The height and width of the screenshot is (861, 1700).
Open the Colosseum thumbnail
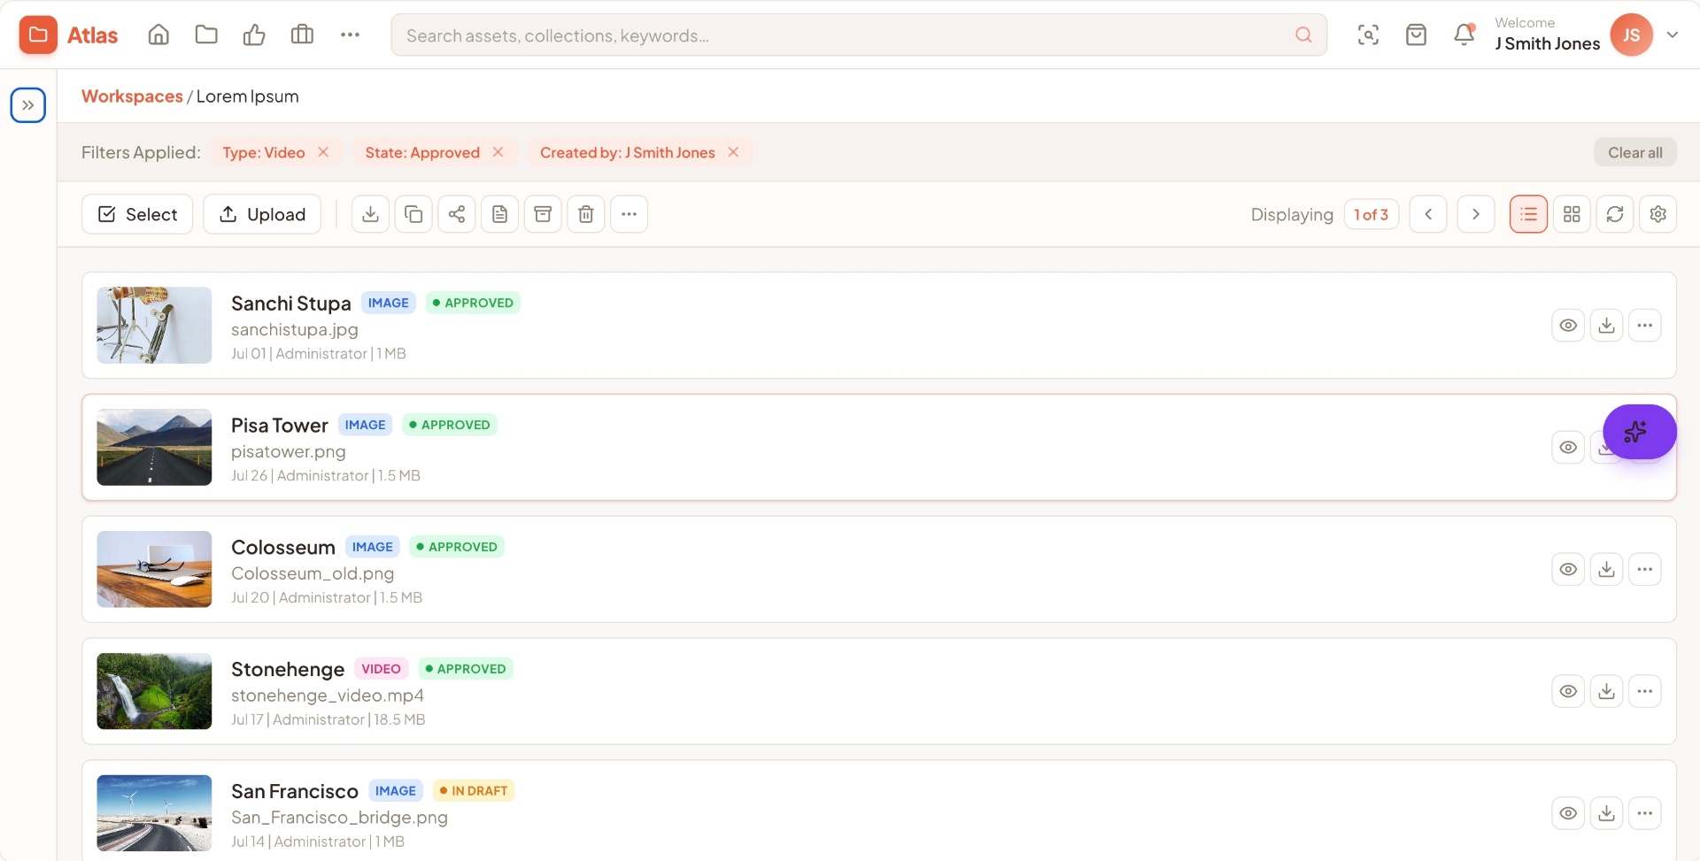point(154,569)
